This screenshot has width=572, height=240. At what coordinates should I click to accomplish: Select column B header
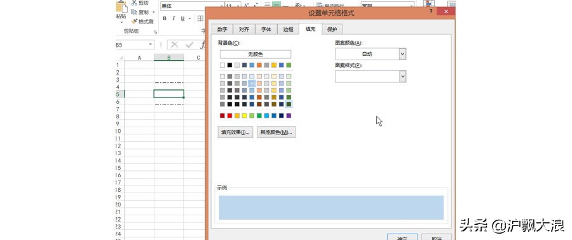(x=169, y=58)
